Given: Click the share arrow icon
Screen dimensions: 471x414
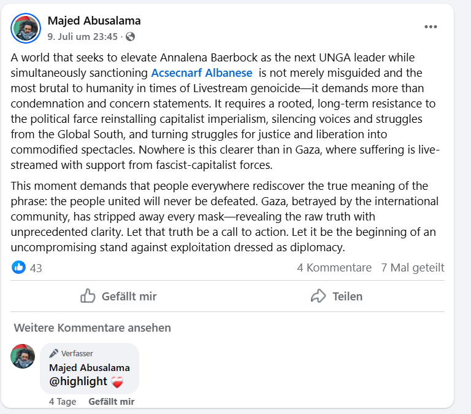Looking at the screenshot, I should (318, 296).
